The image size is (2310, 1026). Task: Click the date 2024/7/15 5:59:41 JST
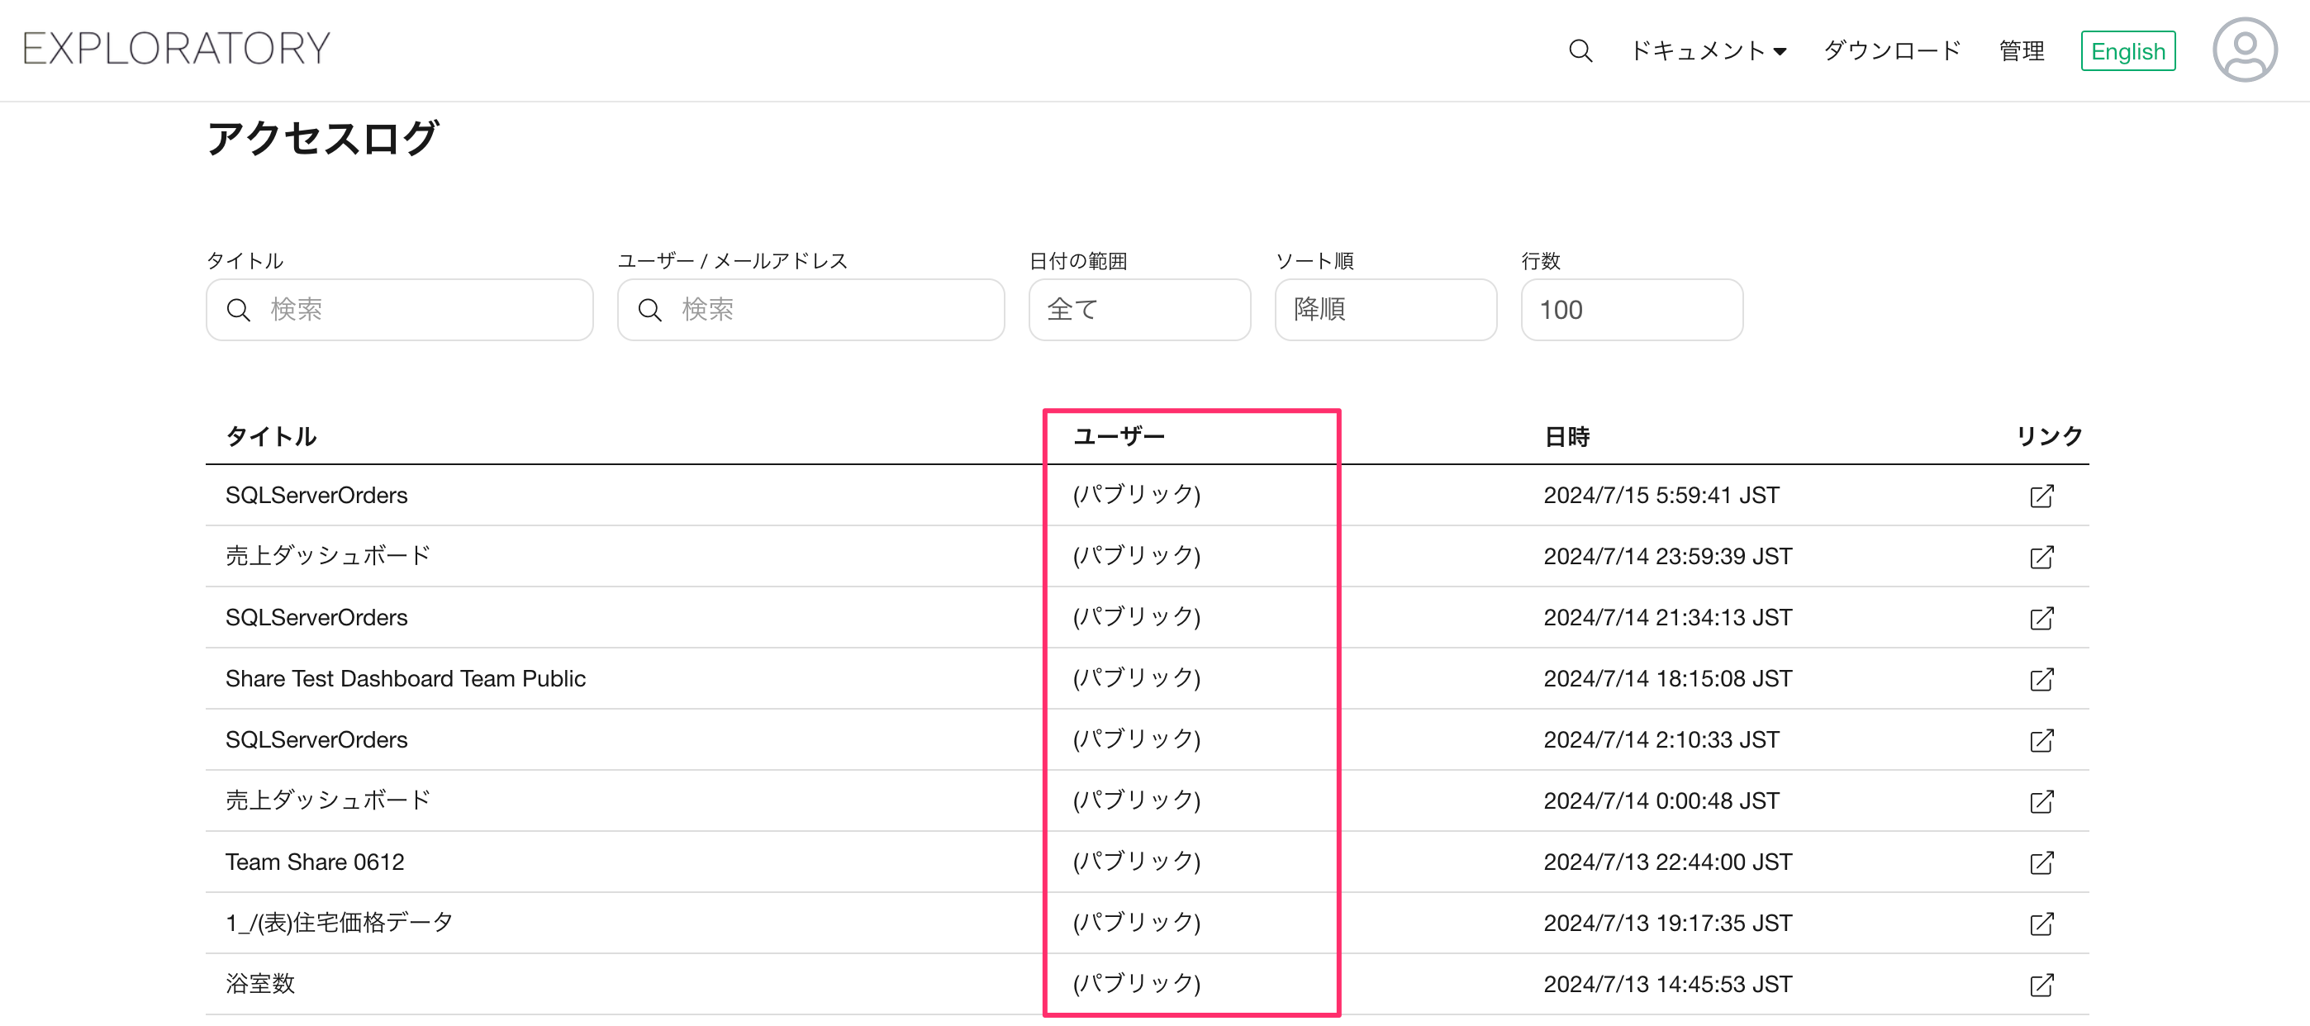click(1661, 496)
